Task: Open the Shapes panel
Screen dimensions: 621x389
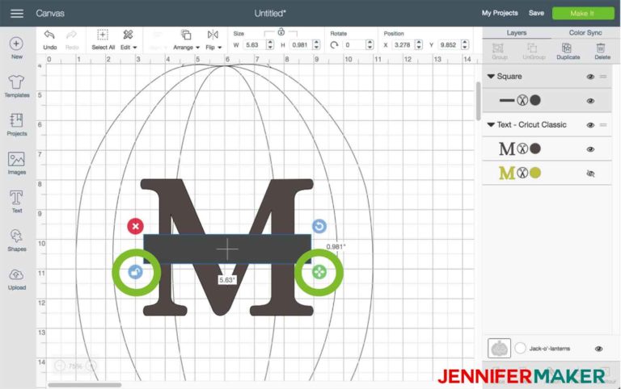Action: click(17, 240)
